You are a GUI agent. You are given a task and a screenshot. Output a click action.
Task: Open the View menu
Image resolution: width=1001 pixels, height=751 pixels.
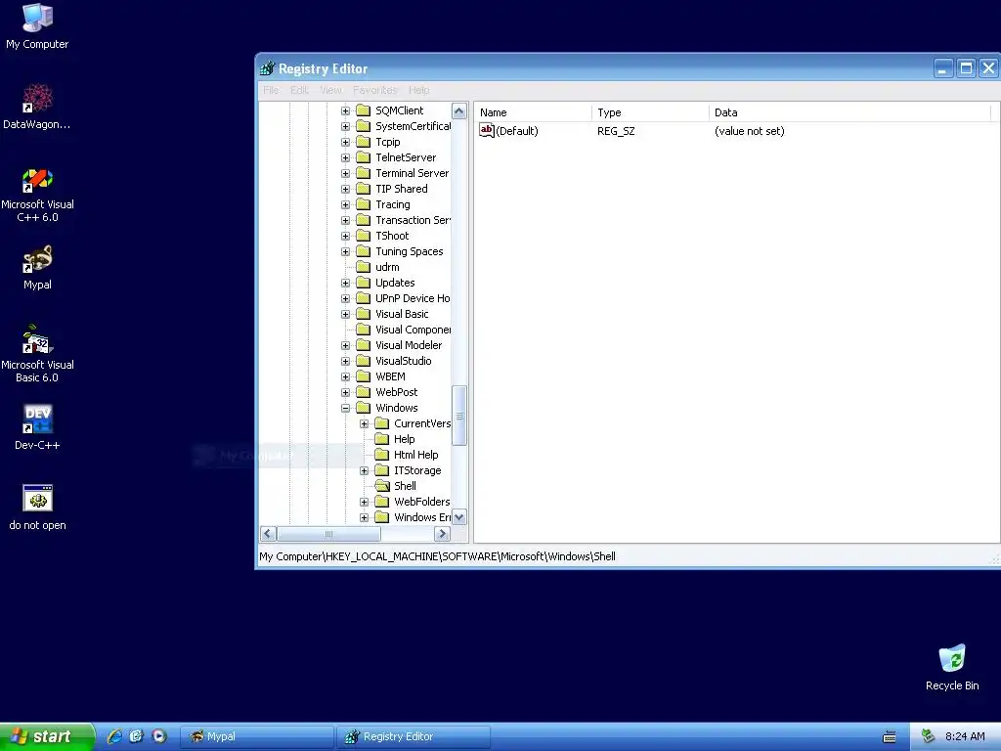click(330, 90)
